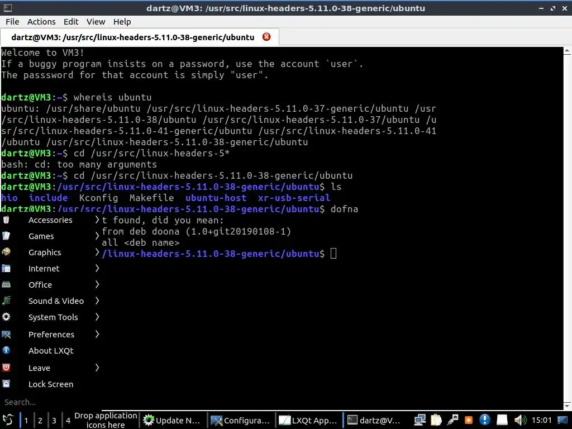Switch to Configuration taskbar window

point(241,420)
